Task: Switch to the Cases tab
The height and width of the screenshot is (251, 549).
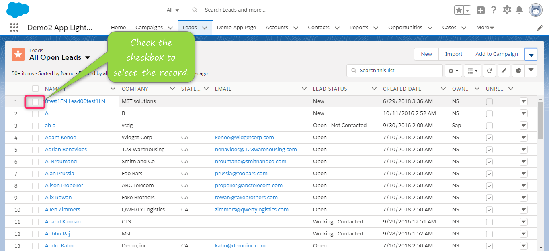Action: click(449, 28)
